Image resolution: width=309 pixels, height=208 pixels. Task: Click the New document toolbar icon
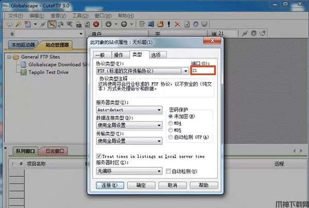coord(27,24)
